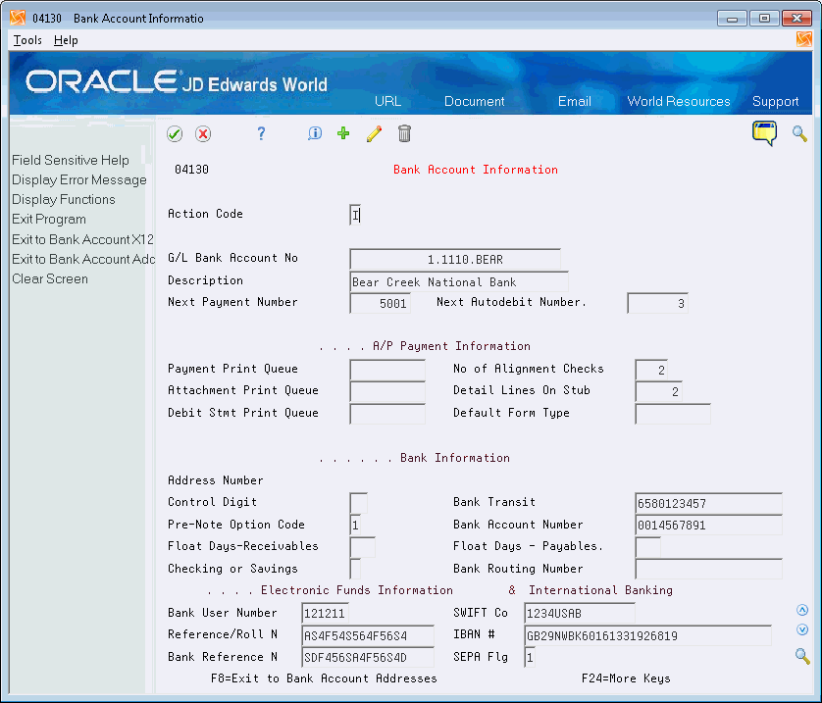The image size is (822, 703).
Task: Click the Next Payment Number field
Action: 380,303
